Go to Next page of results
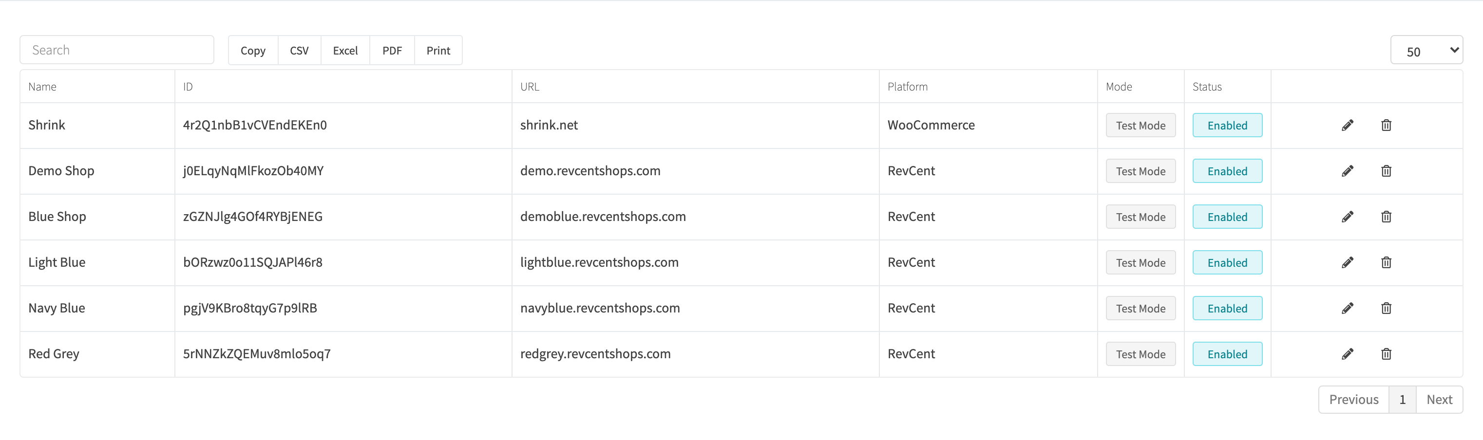 pos(1439,399)
